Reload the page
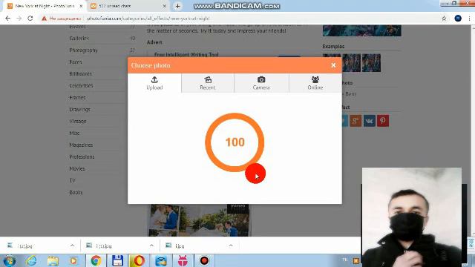This screenshot has height=267, width=475. (x=30, y=19)
